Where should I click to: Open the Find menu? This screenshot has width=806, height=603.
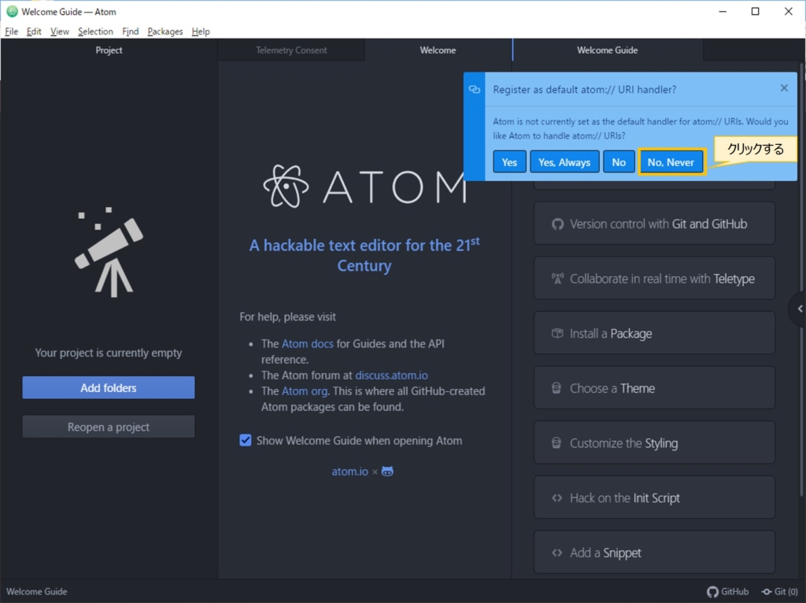click(x=130, y=31)
